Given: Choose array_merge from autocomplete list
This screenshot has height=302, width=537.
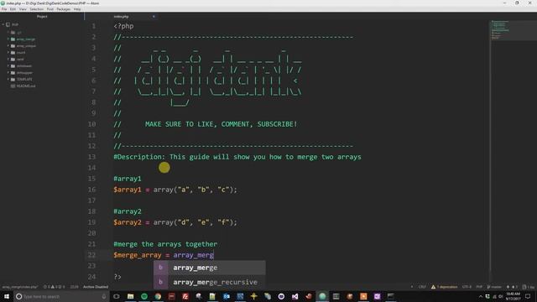Looking at the screenshot, I should (209, 268).
